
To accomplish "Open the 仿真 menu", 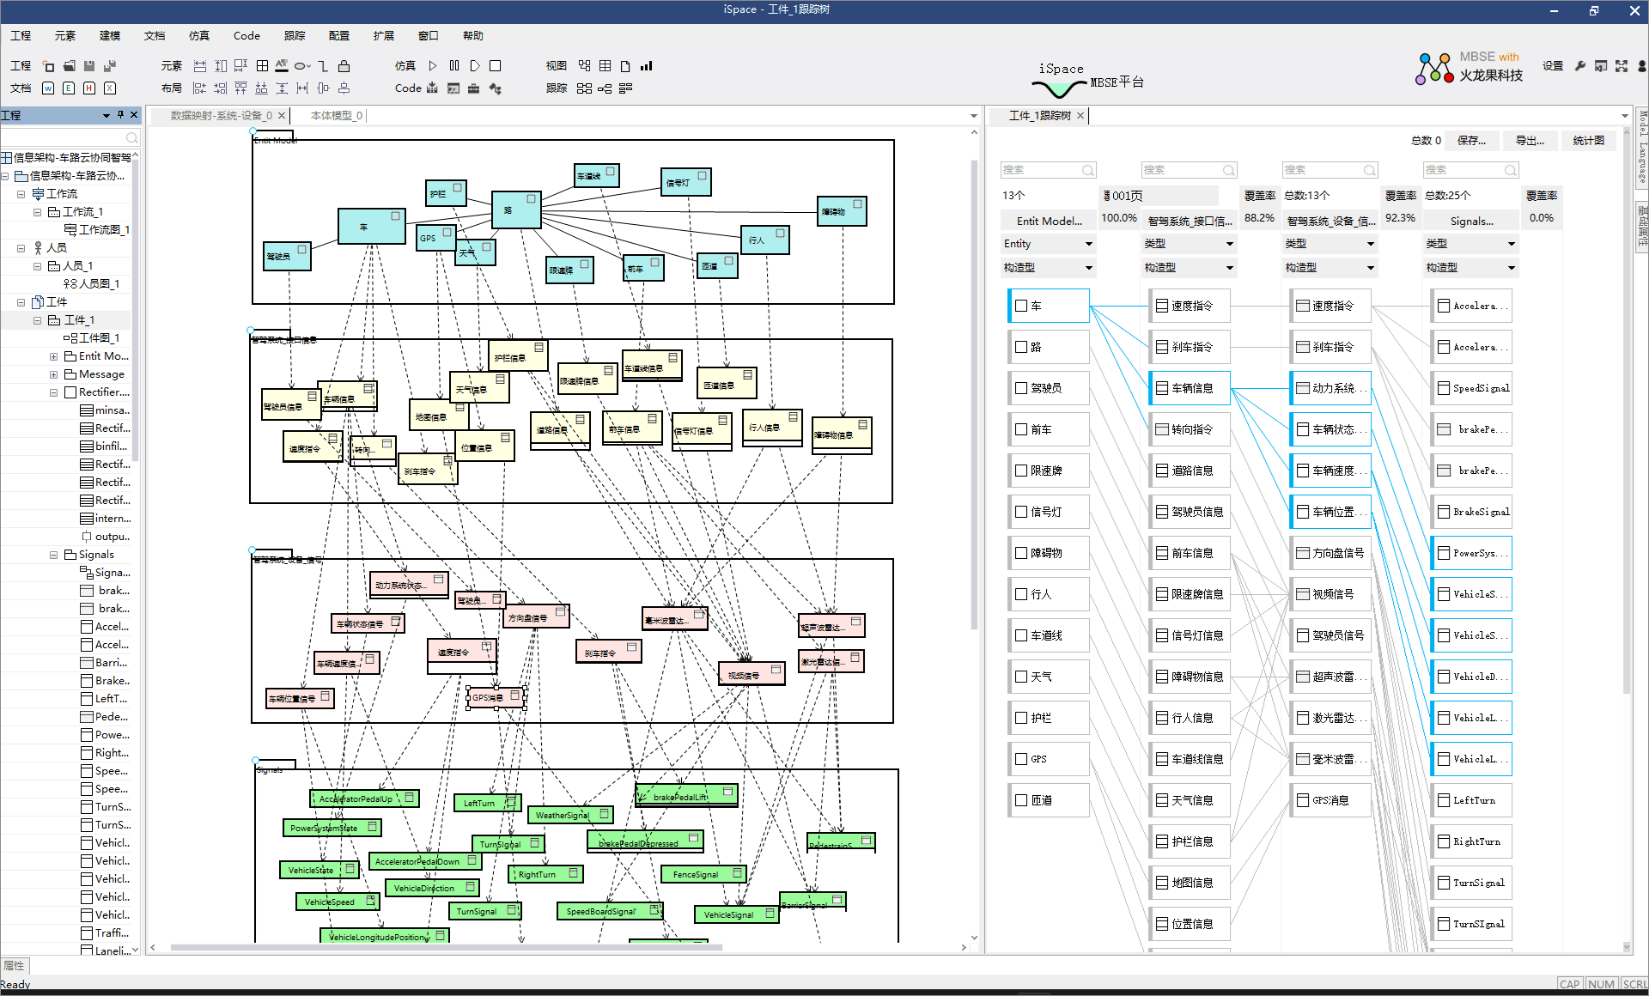I will click(x=199, y=35).
